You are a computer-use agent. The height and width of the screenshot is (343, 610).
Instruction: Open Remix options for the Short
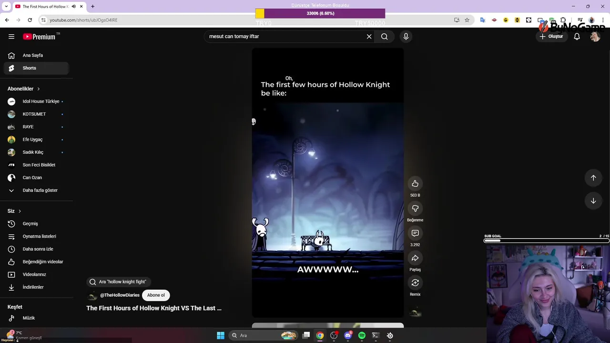coord(415,283)
